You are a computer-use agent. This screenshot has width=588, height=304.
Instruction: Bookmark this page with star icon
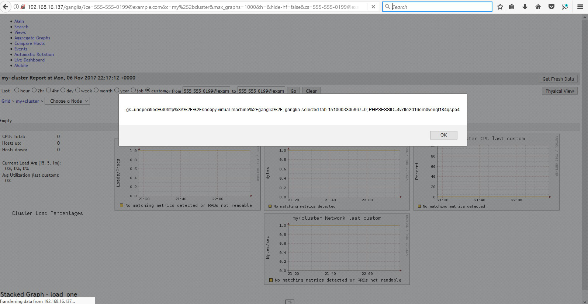tap(500, 7)
